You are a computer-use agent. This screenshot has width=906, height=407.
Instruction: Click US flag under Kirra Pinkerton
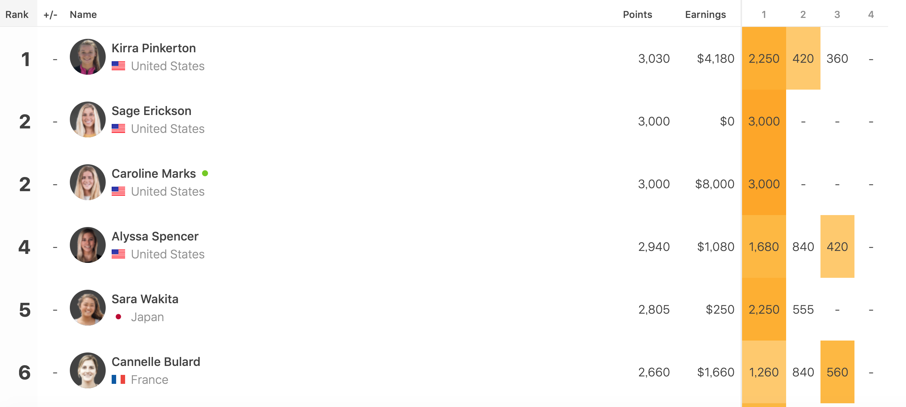[118, 66]
